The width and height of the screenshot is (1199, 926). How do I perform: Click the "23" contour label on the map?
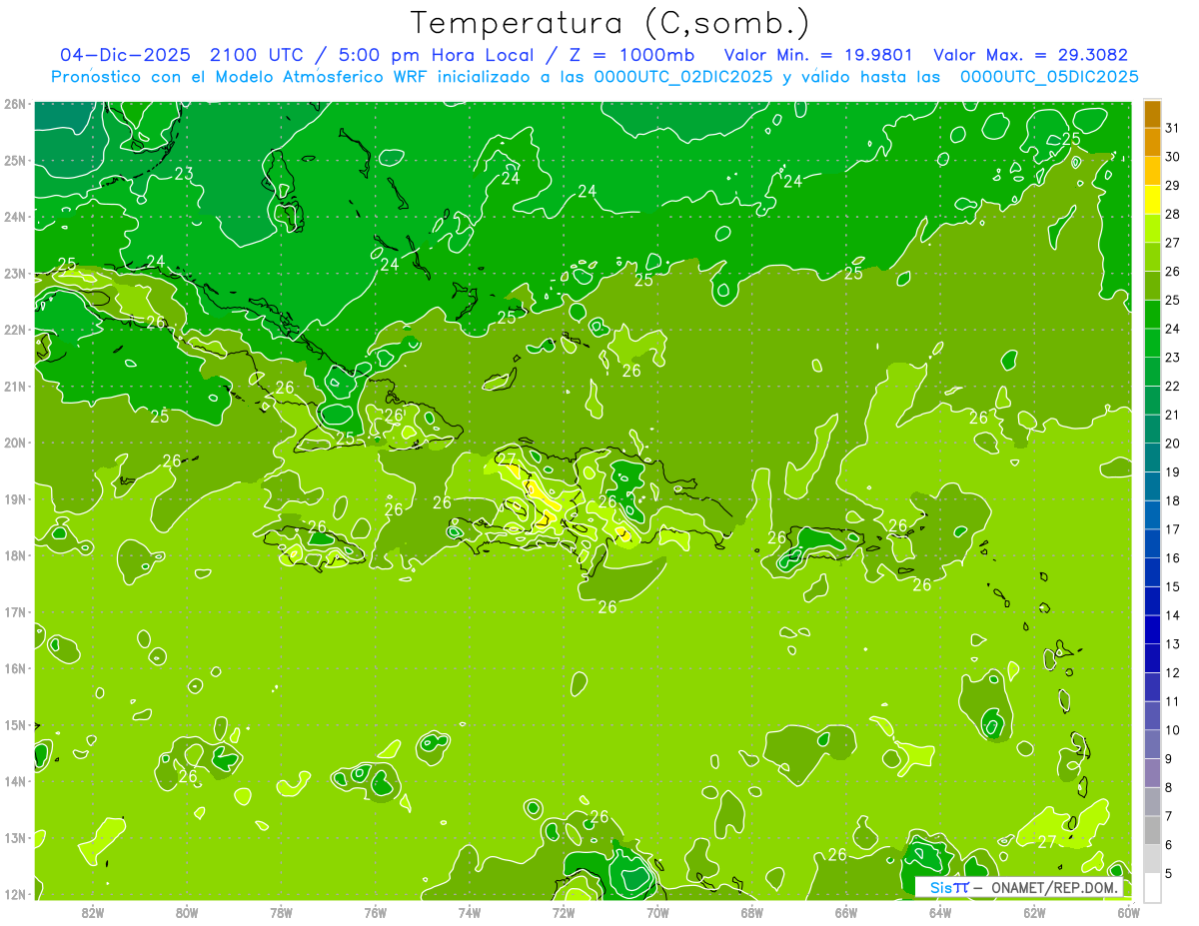pos(184,174)
